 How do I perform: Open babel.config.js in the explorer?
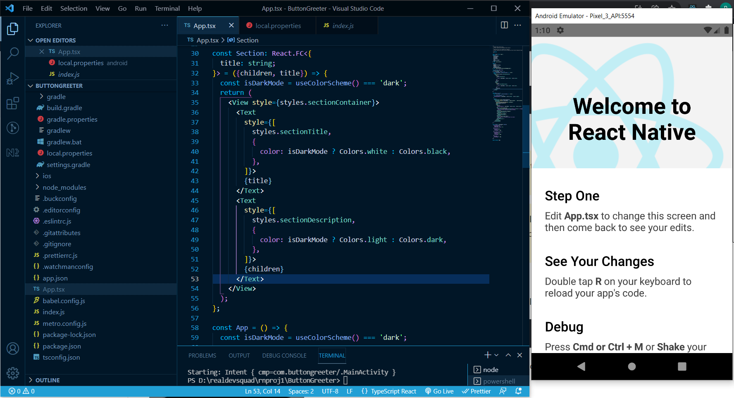[64, 301]
